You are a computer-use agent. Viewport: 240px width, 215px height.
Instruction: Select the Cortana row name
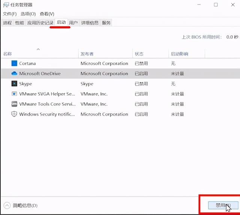27,63
